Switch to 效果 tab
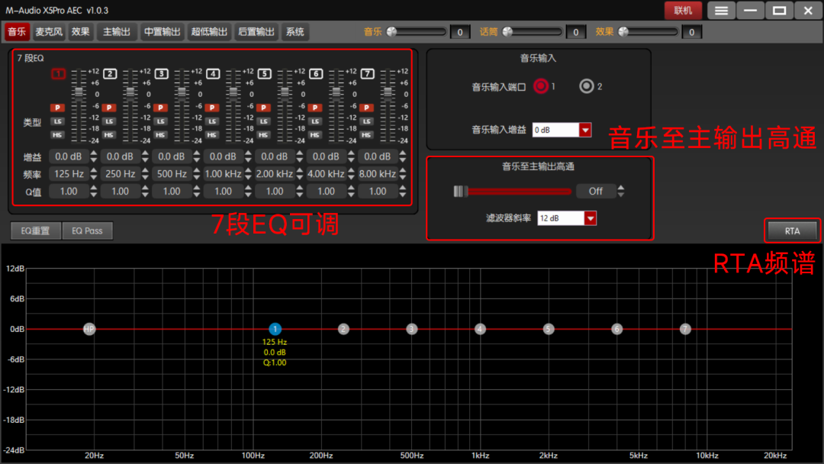The height and width of the screenshot is (464, 824). tap(80, 32)
